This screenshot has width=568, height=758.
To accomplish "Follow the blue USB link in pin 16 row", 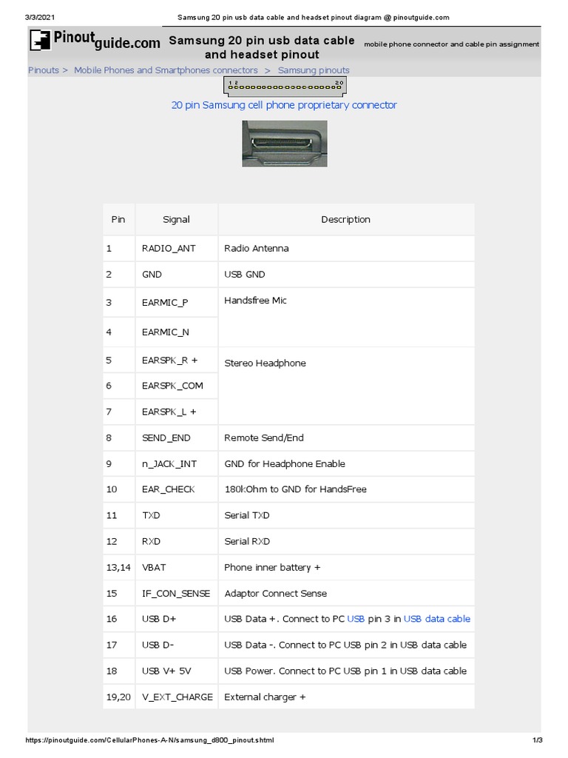I will (356, 619).
